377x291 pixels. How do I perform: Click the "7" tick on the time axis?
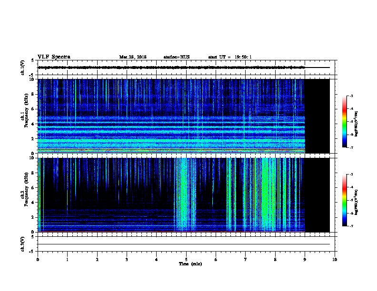(246, 260)
